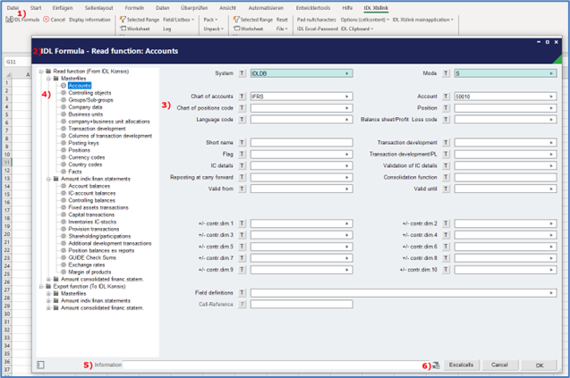Toggle the T button beside Valid until
The height and width of the screenshot is (378, 570).
(x=446, y=189)
